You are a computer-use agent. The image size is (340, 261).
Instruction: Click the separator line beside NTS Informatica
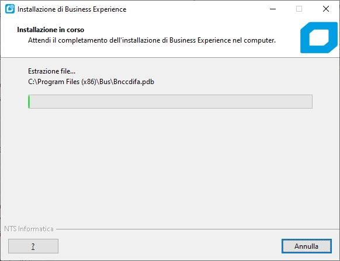coord(197,229)
